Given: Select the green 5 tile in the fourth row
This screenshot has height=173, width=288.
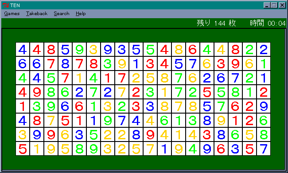Looking at the screenshot, I should 221,92.
